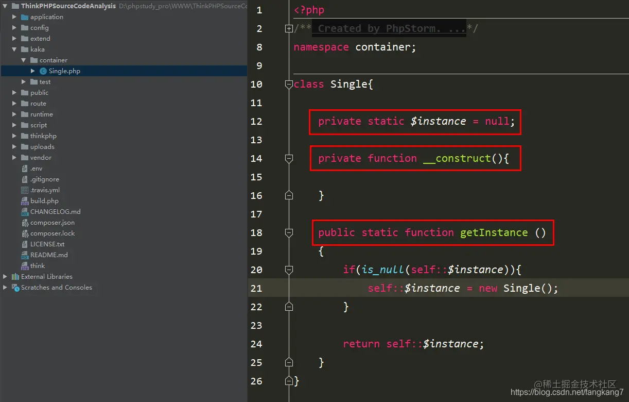Collapse the if block fold marker on line 20
Screen dimensions: 629x402
289,270
